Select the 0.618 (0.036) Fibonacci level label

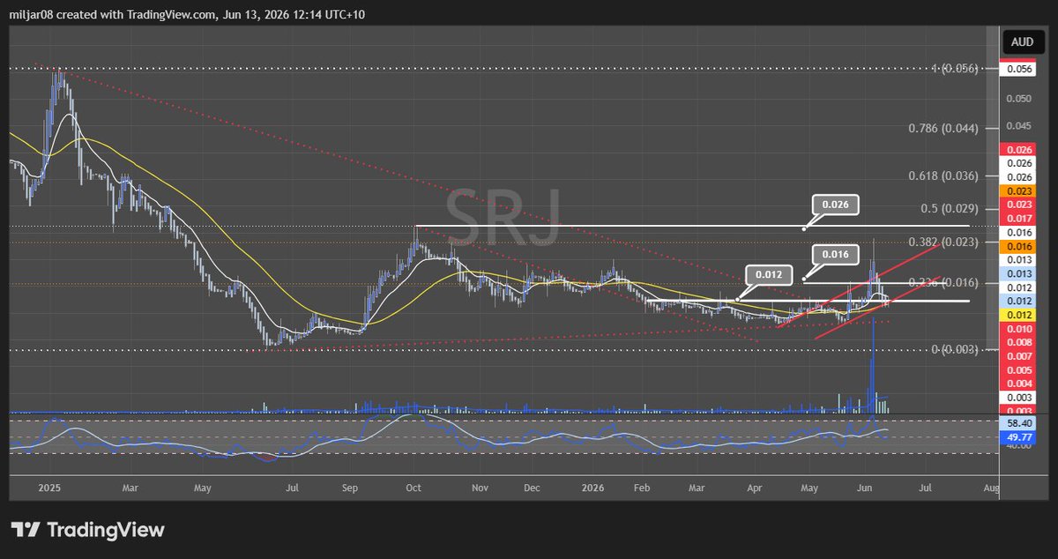coord(943,175)
